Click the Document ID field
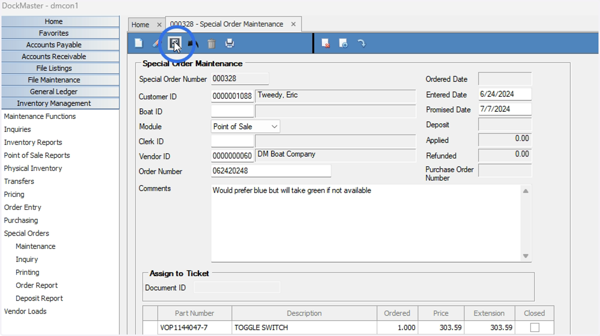Viewport: 600px width, 336px height. point(237,287)
